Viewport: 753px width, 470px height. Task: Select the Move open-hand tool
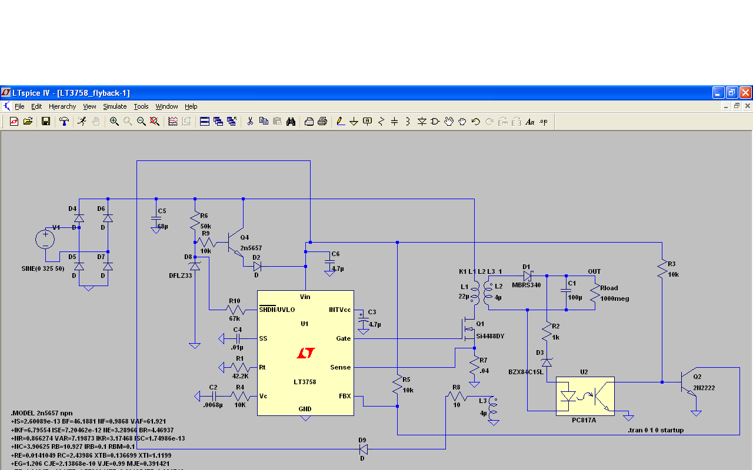point(449,122)
